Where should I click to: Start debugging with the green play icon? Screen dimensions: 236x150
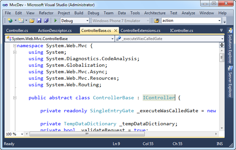tap(55, 20)
